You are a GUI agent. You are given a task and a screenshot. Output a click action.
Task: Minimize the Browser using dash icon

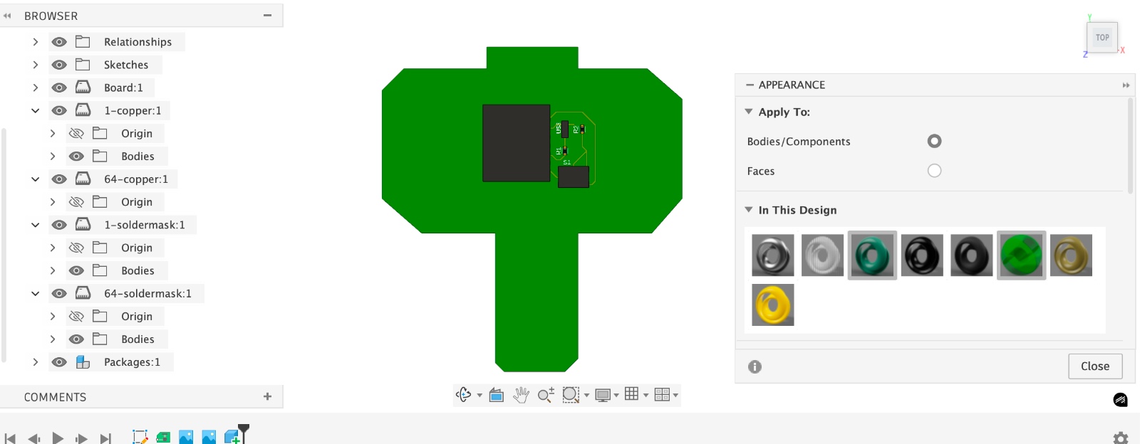(x=268, y=15)
